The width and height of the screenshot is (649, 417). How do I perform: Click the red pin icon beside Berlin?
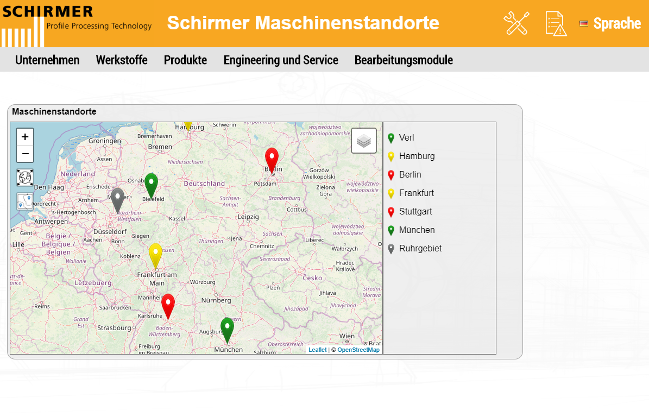pyautogui.click(x=390, y=175)
